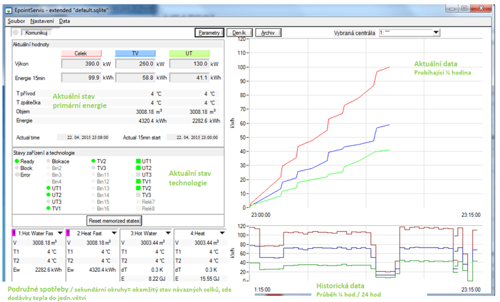
Task: Click the round TV2 status indicator
Action: coord(93,161)
